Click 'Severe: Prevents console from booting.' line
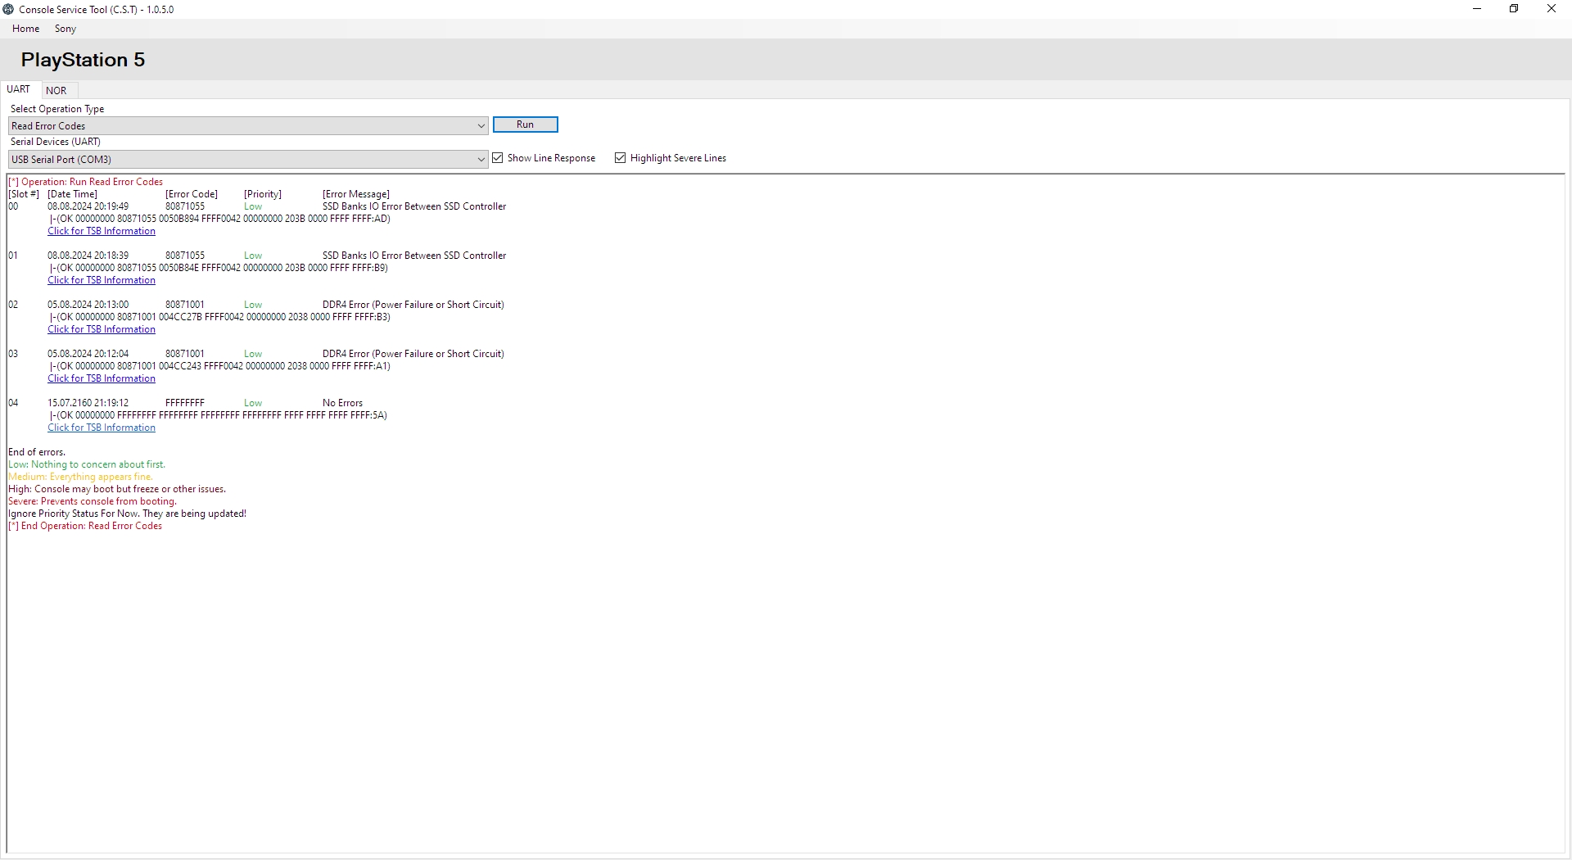This screenshot has width=1572, height=860. click(93, 501)
